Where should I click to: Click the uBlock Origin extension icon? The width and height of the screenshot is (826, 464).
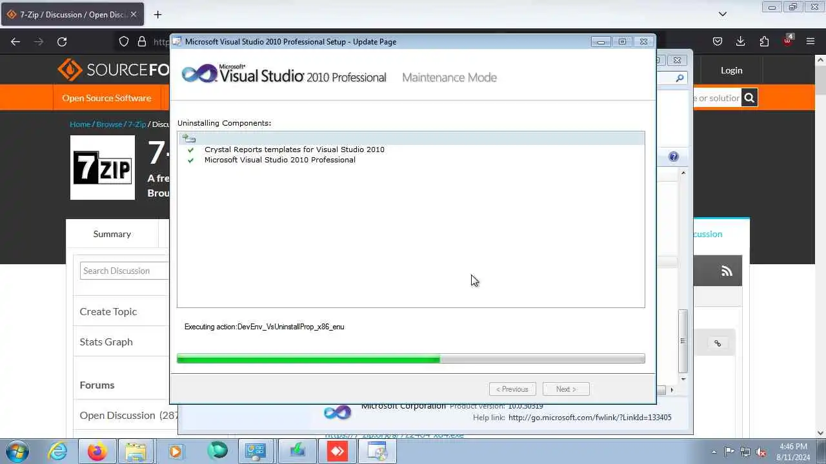787,40
